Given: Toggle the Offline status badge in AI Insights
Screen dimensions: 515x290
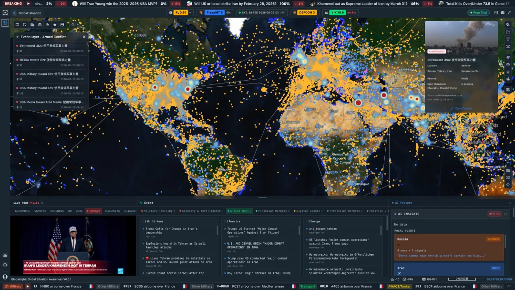Looking at the screenshot, I should point(494,214).
